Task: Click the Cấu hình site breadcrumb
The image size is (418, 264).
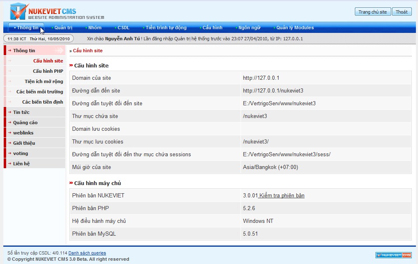Action: (88, 51)
